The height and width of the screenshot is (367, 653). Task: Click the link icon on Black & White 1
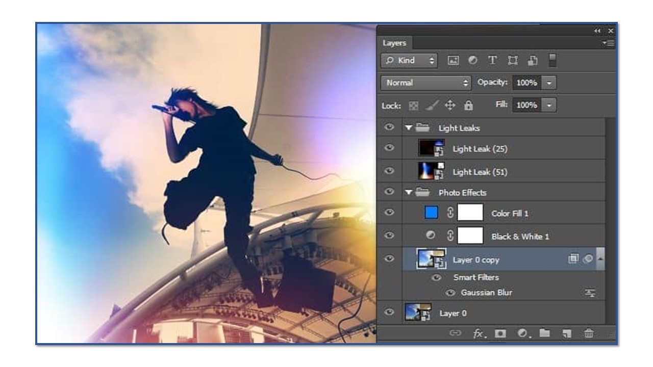450,236
